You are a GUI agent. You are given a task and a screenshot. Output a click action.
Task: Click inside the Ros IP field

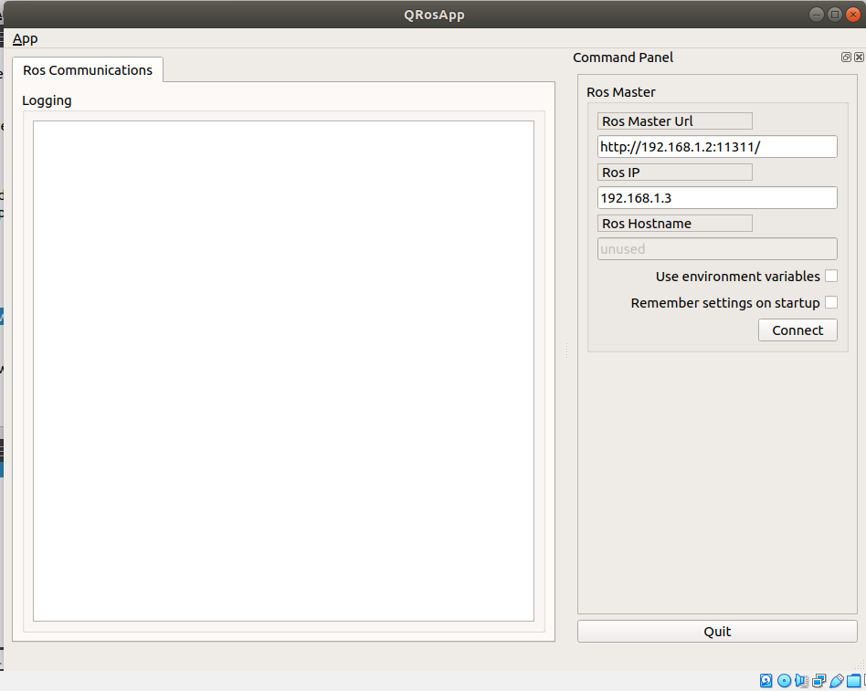tap(716, 197)
